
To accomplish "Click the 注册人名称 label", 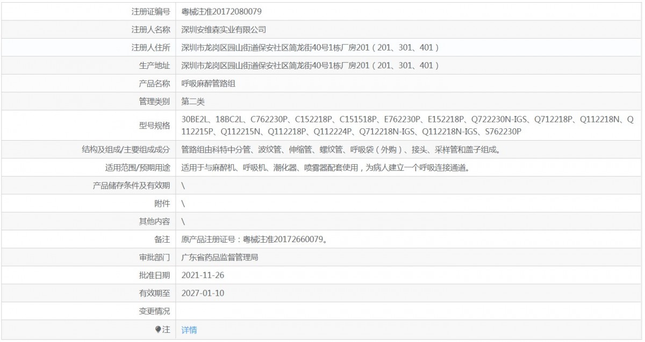I will click(x=150, y=30).
